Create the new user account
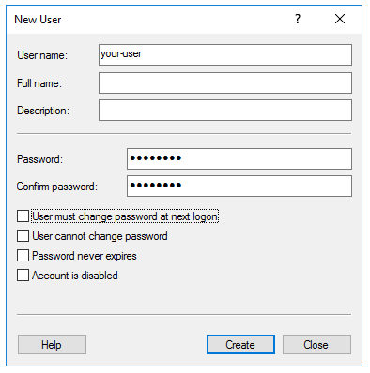Viewport: 370px width, 373px height. coord(240,345)
